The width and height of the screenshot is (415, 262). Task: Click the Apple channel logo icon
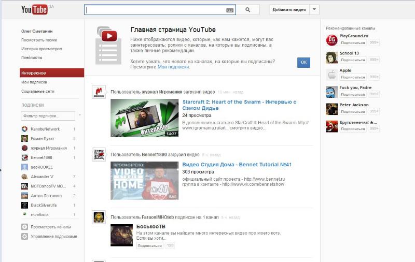[331, 75]
